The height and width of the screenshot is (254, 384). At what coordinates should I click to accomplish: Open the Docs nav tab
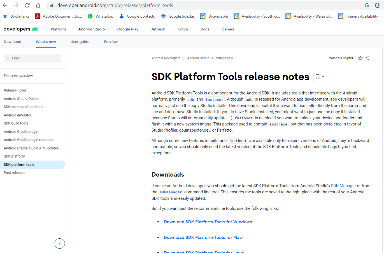point(205,29)
